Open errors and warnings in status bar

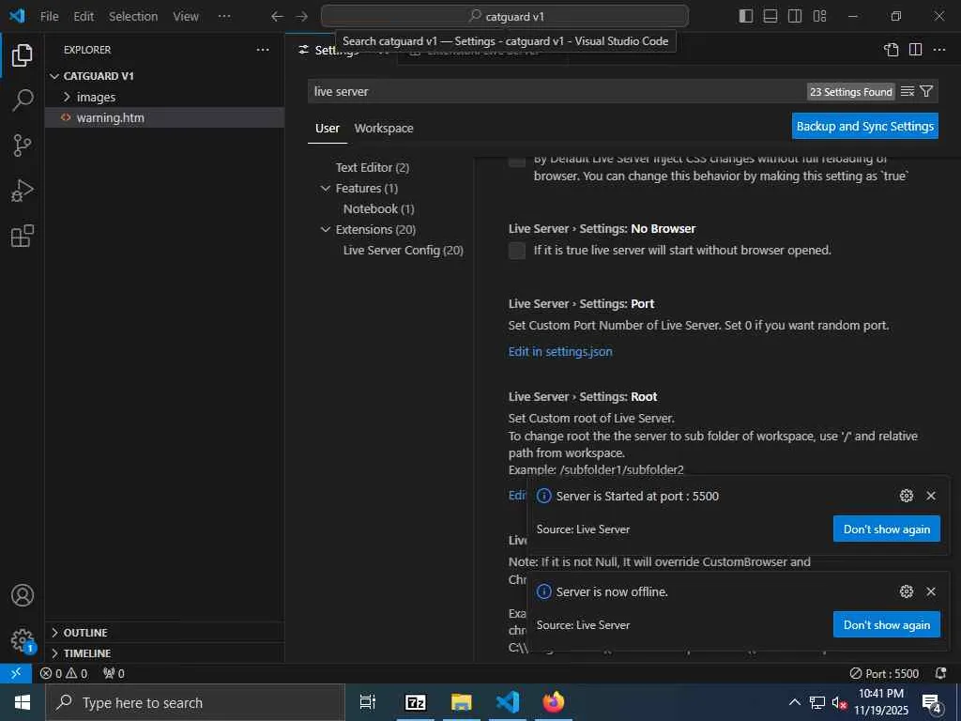click(x=64, y=673)
